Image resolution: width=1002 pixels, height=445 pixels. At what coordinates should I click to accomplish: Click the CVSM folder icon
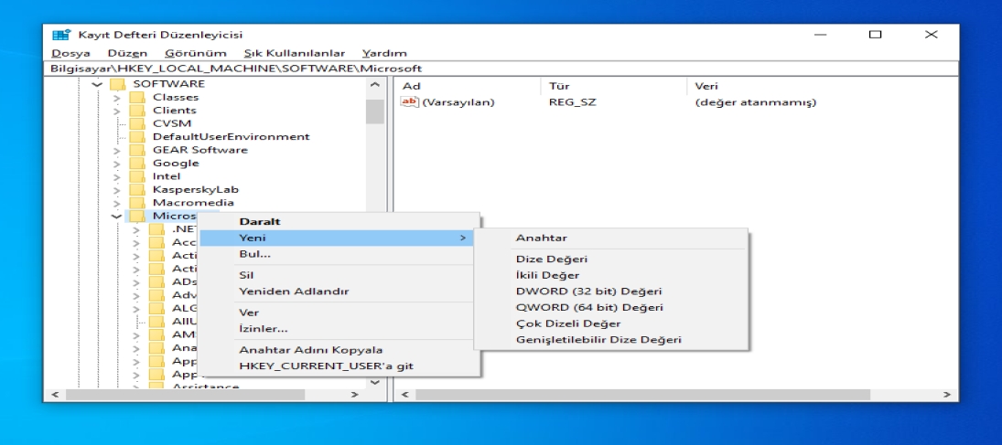click(x=136, y=123)
